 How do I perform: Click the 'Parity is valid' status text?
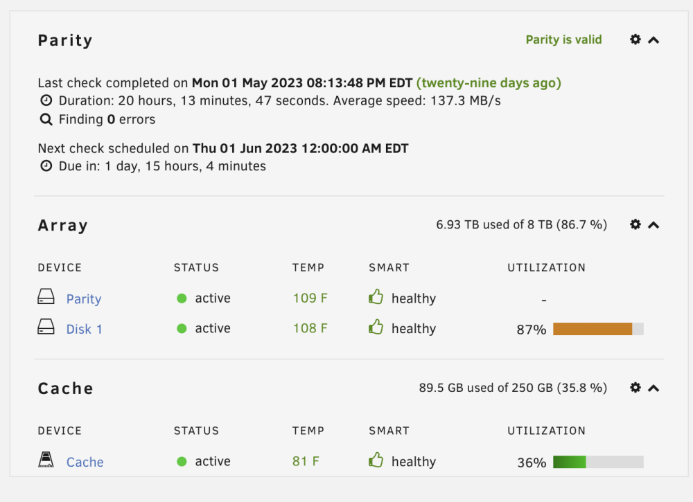[x=563, y=39]
